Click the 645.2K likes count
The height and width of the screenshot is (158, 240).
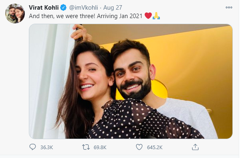click(x=155, y=148)
